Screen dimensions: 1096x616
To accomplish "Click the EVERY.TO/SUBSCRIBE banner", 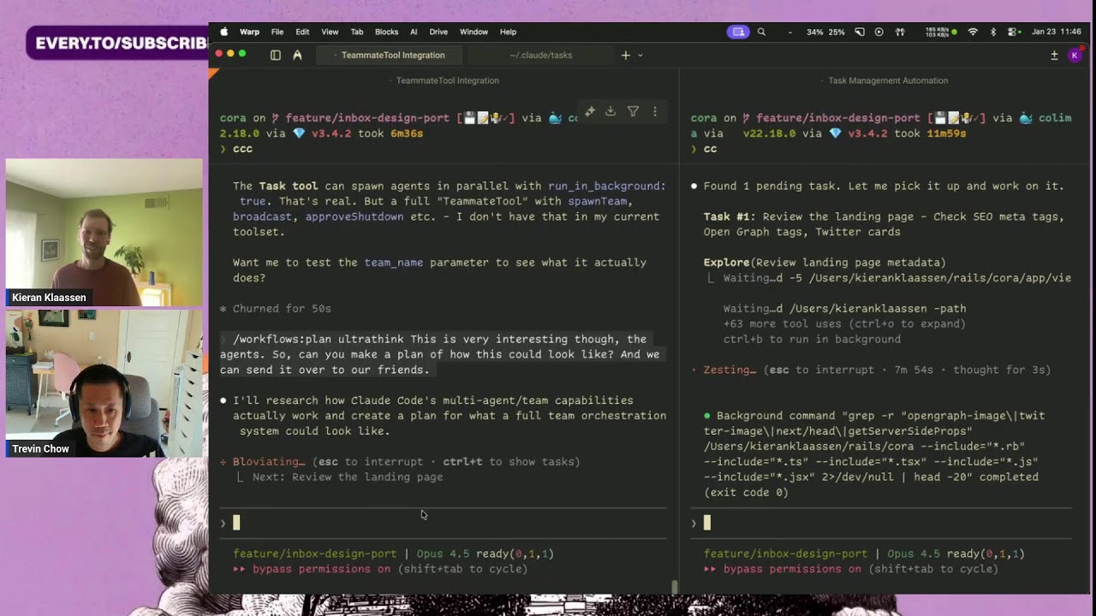I will pyautogui.click(x=118, y=43).
